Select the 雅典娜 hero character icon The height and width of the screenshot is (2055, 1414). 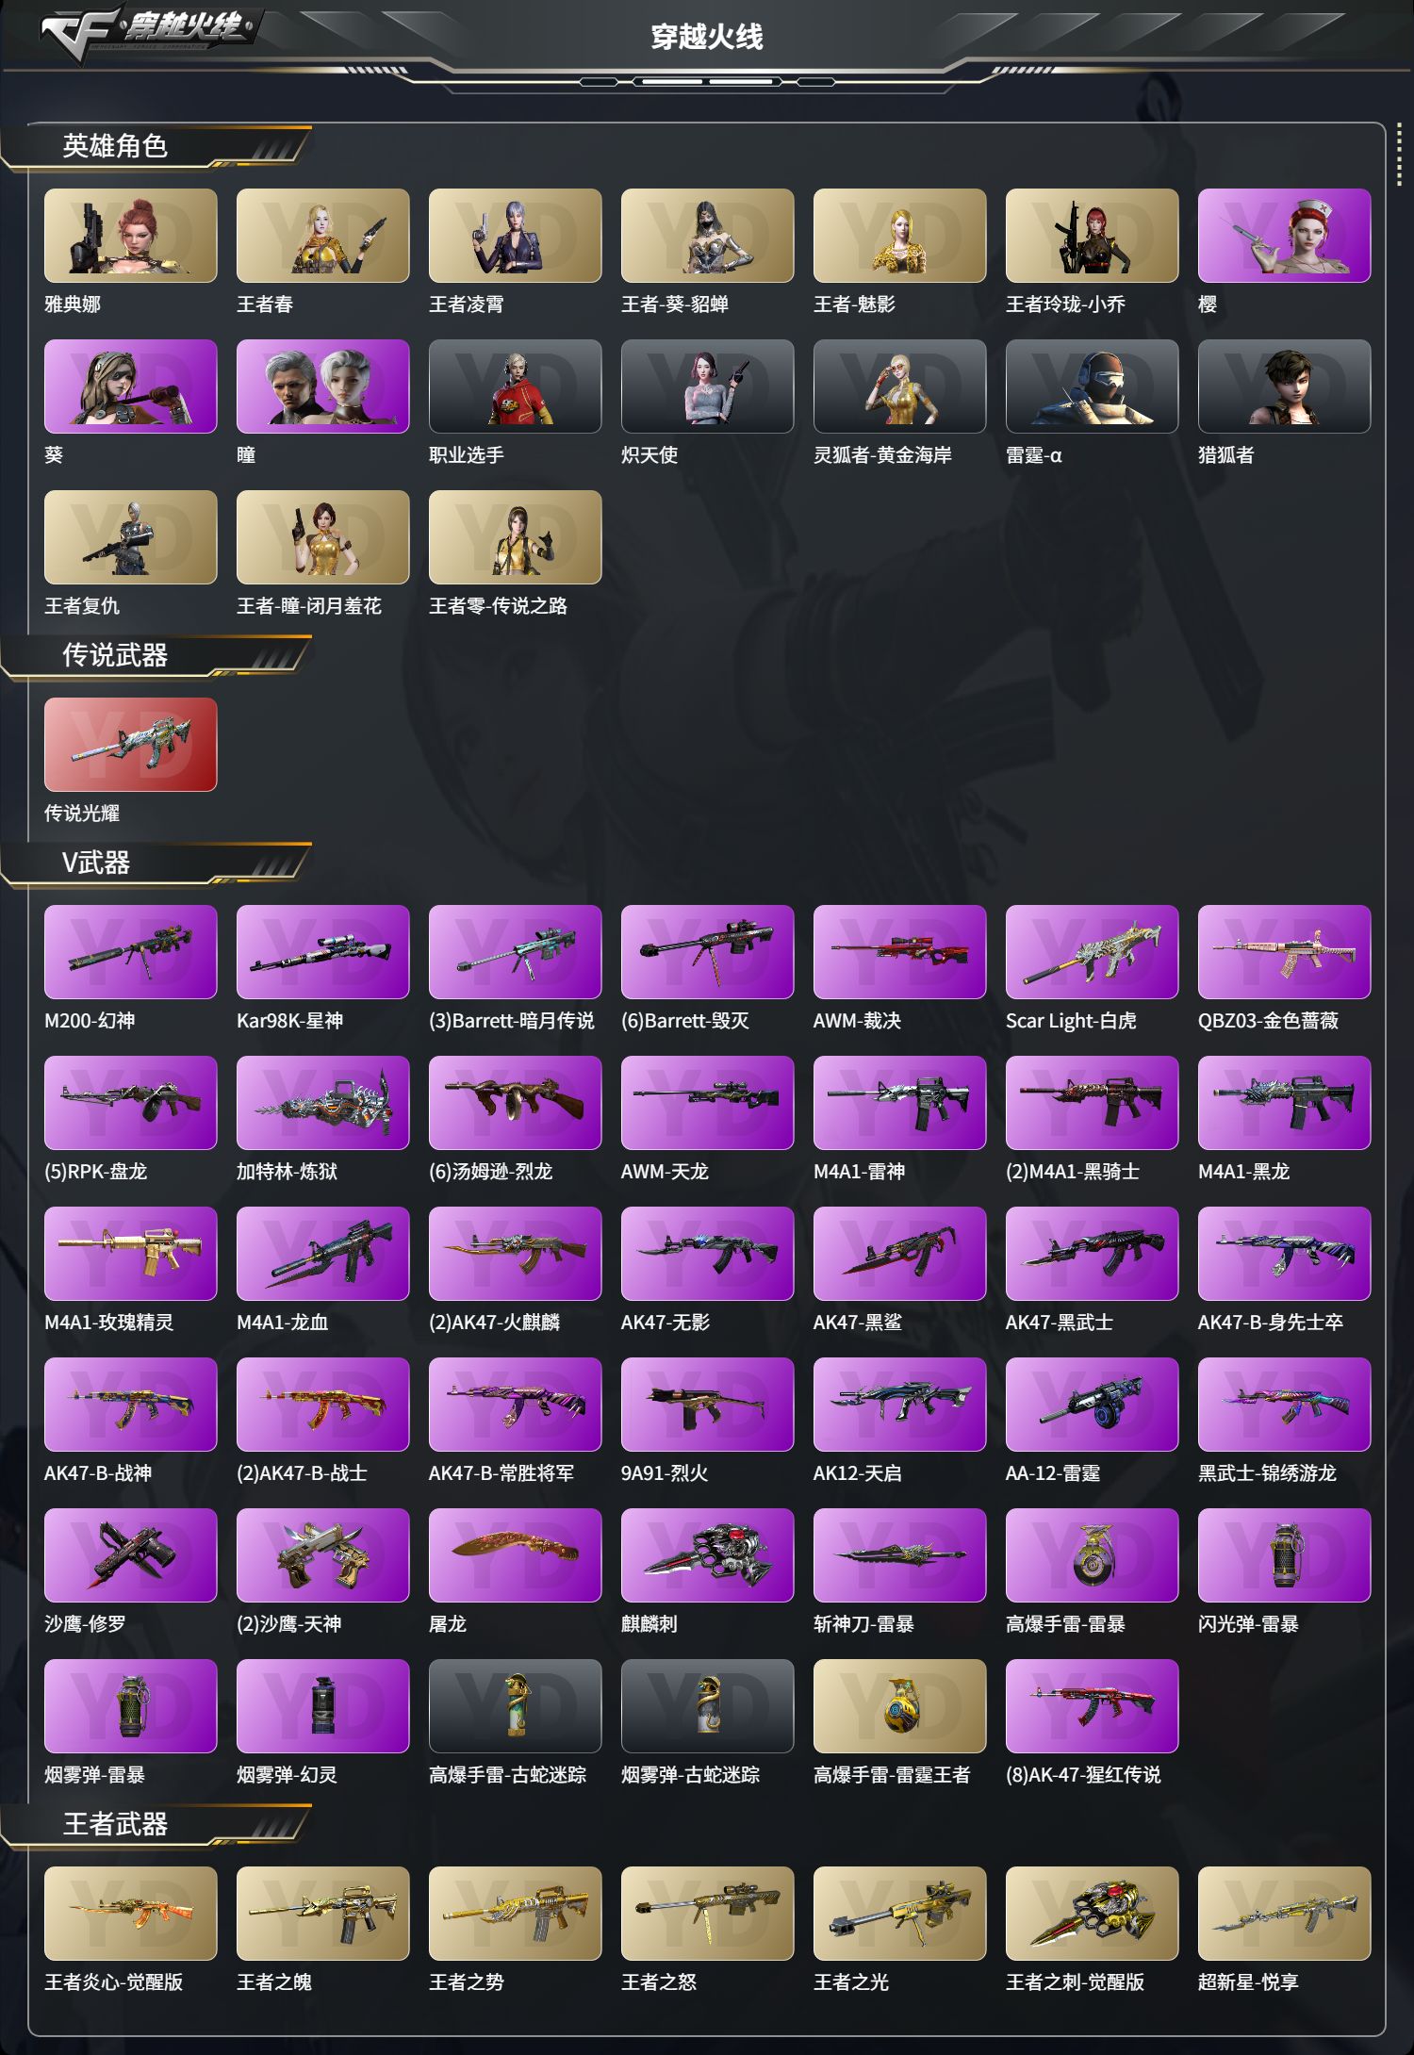point(130,236)
